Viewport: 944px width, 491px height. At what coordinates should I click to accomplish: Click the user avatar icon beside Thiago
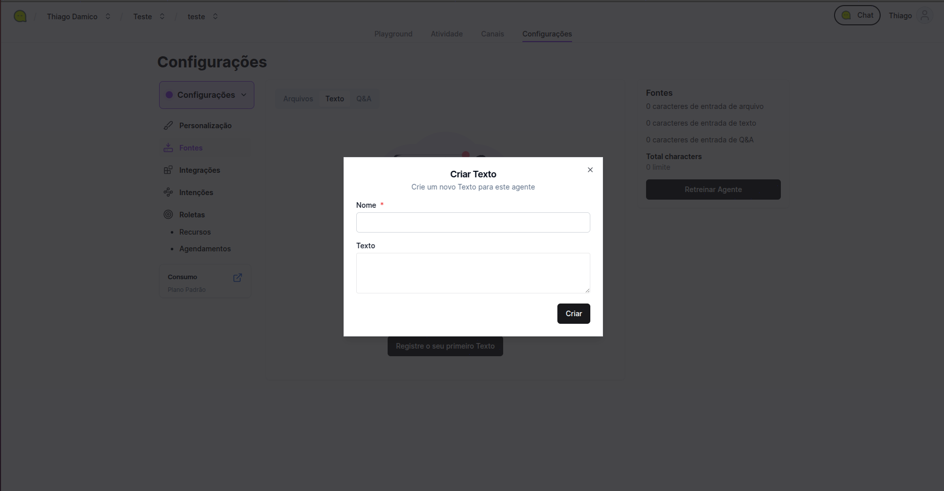[x=925, y=16]
